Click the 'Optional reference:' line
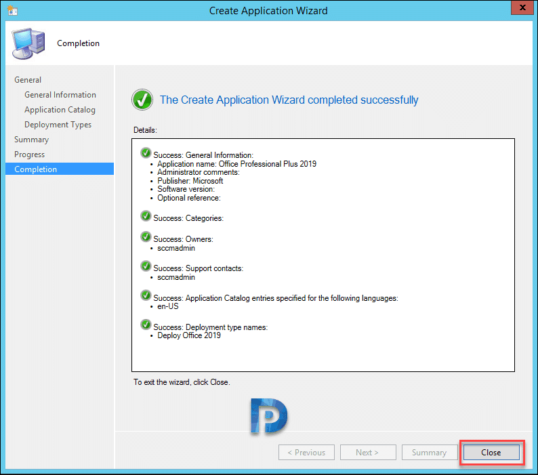Image resolution: width=538 pixels, height=475 pixels. coord(189,198)
